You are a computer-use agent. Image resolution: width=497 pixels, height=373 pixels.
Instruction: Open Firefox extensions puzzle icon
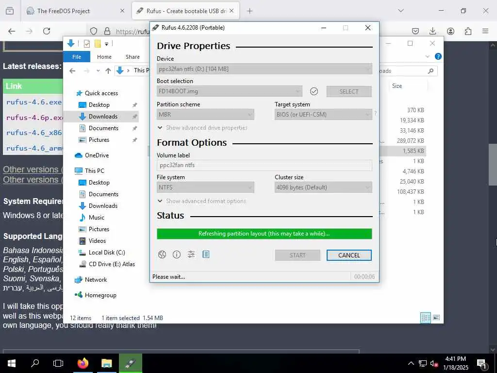[x=468, y=31]
